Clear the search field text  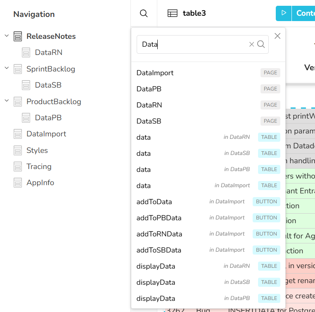click(x=251, y=44)
